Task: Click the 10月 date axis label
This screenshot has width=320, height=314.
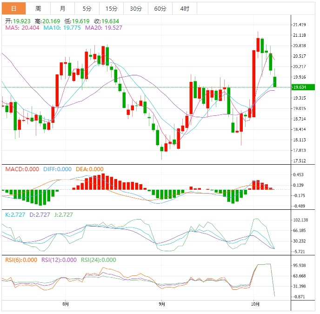Action: point(255,304)
